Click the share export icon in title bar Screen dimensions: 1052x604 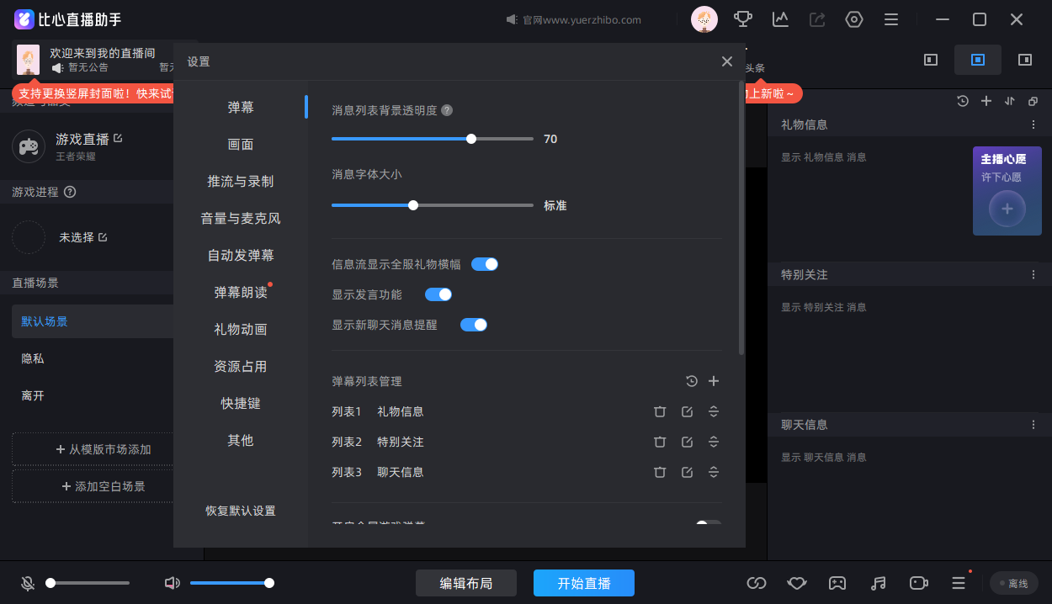pyautogui.click(x=817, y=19)
